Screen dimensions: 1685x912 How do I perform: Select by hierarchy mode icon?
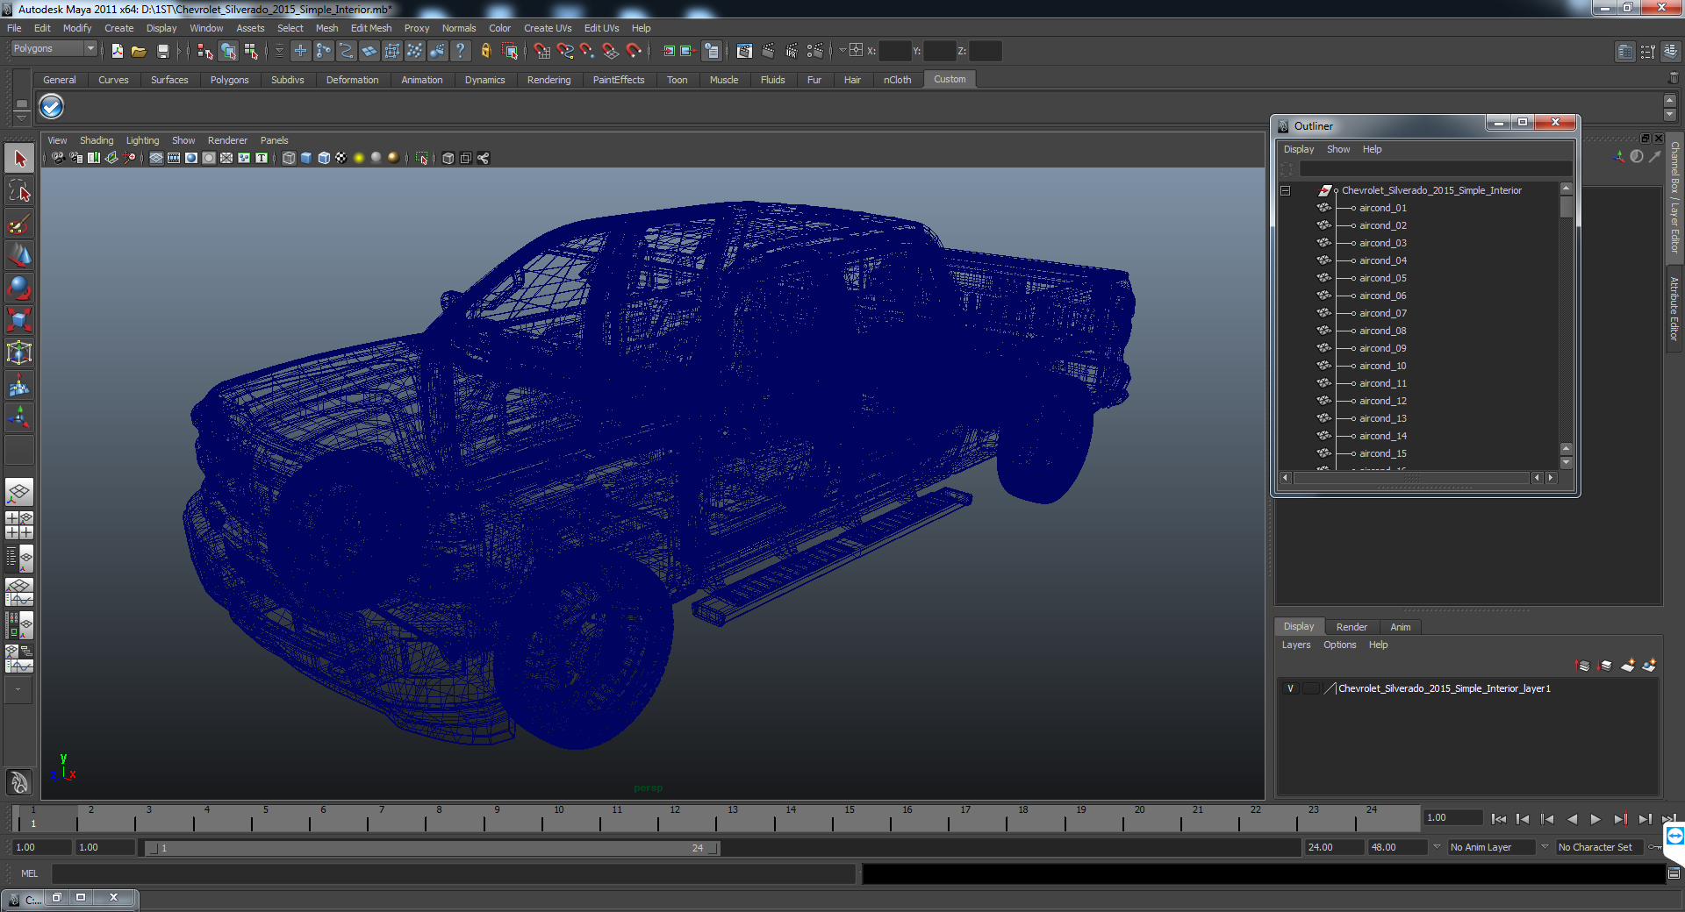(x=205, y=51)
